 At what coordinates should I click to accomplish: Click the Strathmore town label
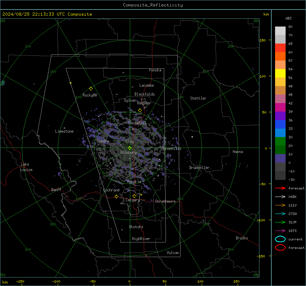coord(165,201)
